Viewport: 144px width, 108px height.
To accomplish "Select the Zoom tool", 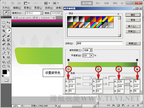I will point(9,66).
